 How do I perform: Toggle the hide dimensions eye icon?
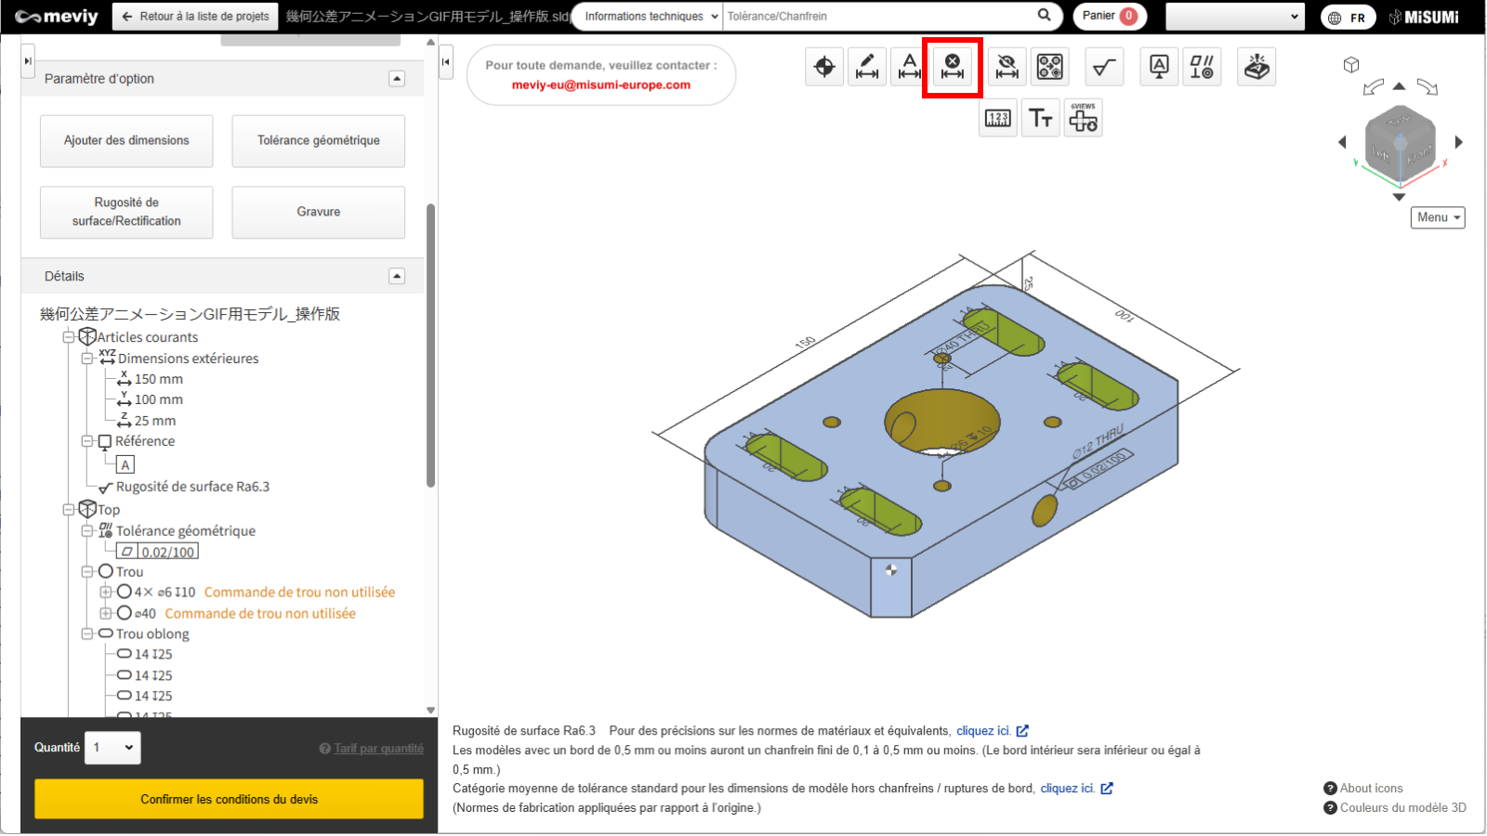[1007, 67]
